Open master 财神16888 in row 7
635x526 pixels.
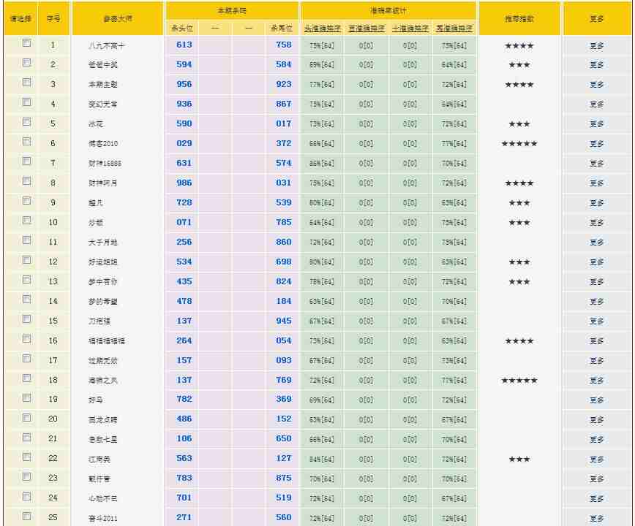[105, 164]
